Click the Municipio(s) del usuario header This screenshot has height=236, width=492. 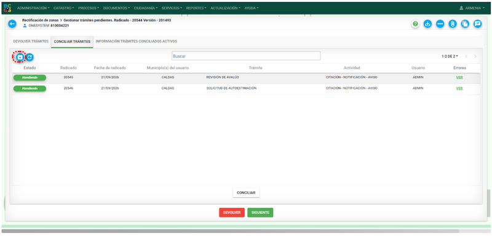(168, 68)
